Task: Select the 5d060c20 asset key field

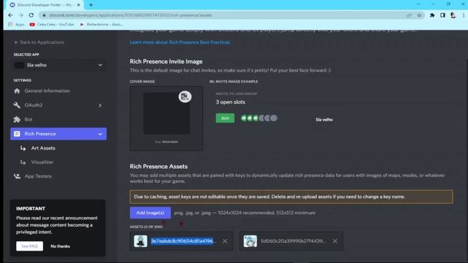Action: pos(293,241)
